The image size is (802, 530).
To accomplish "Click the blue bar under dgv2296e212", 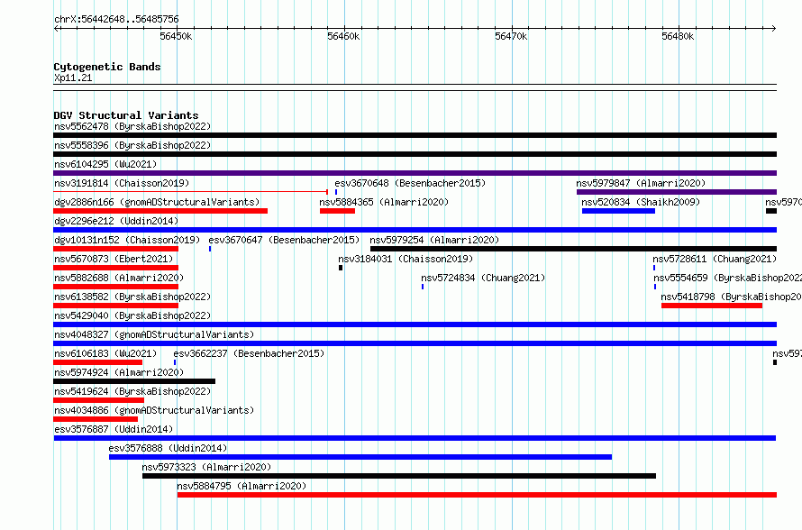I will pyautogui.click(x=415, y=230).
